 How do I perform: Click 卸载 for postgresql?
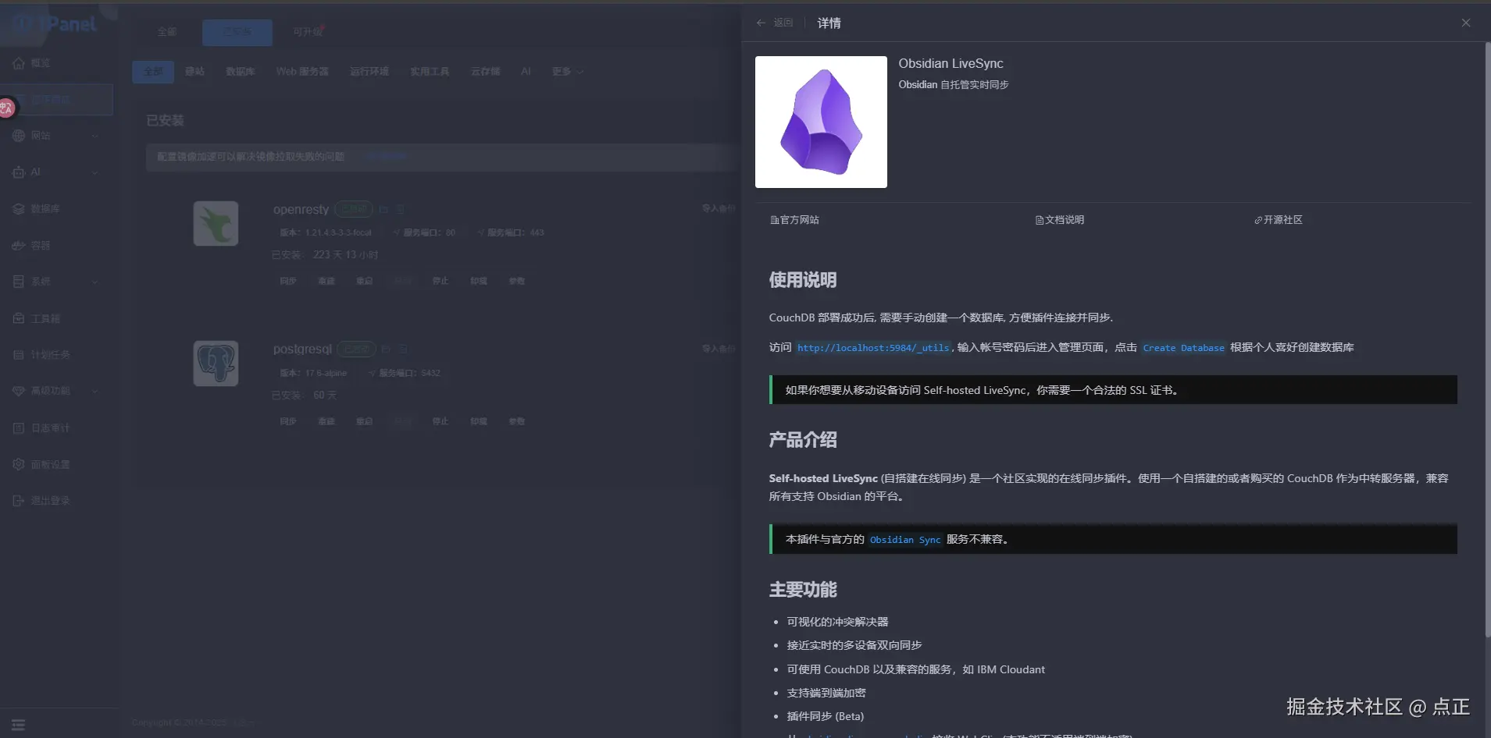[x=479, y=421]
